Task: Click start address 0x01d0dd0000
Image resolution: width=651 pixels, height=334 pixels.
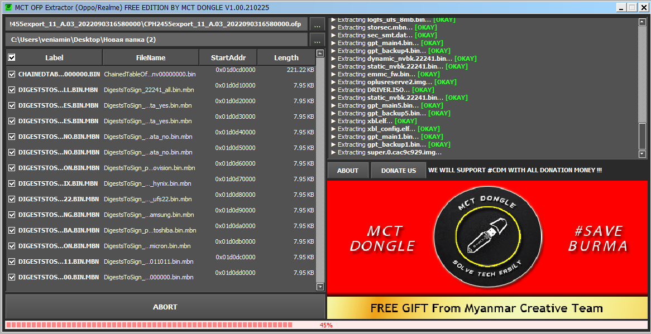Action: click(236, 273)
